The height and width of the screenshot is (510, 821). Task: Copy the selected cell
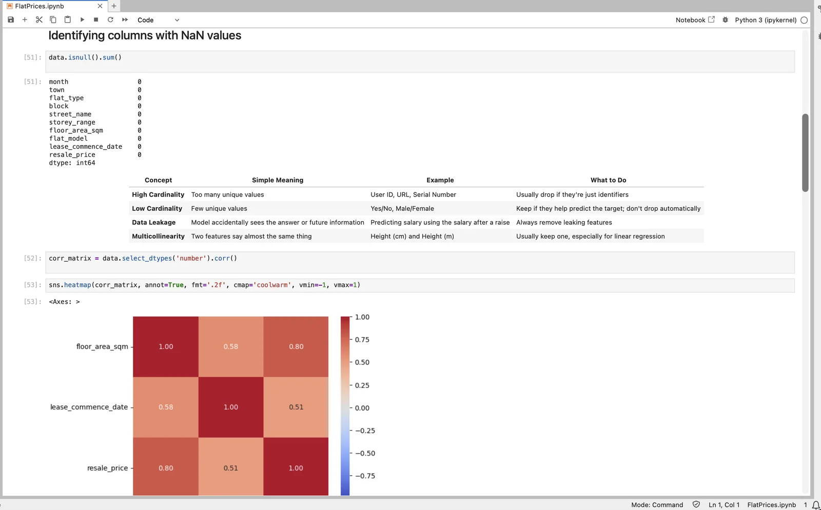53,20
